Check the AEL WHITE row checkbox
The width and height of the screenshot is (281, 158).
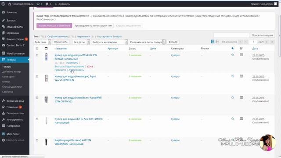point(37,119)
